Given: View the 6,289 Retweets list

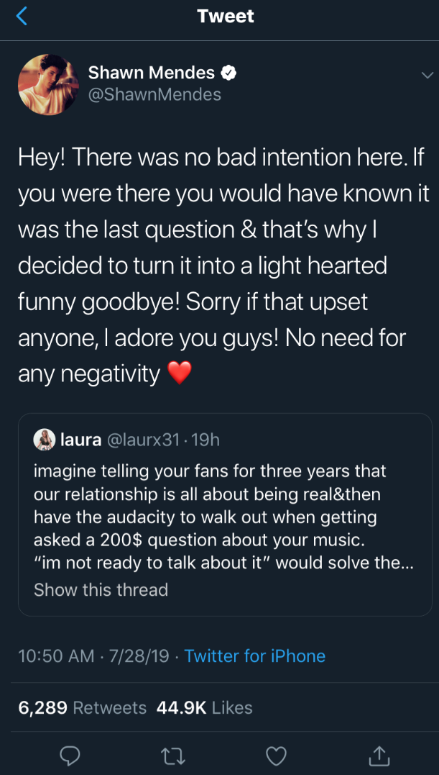Looking at the screenshot, I should click(x=82, y=707).
